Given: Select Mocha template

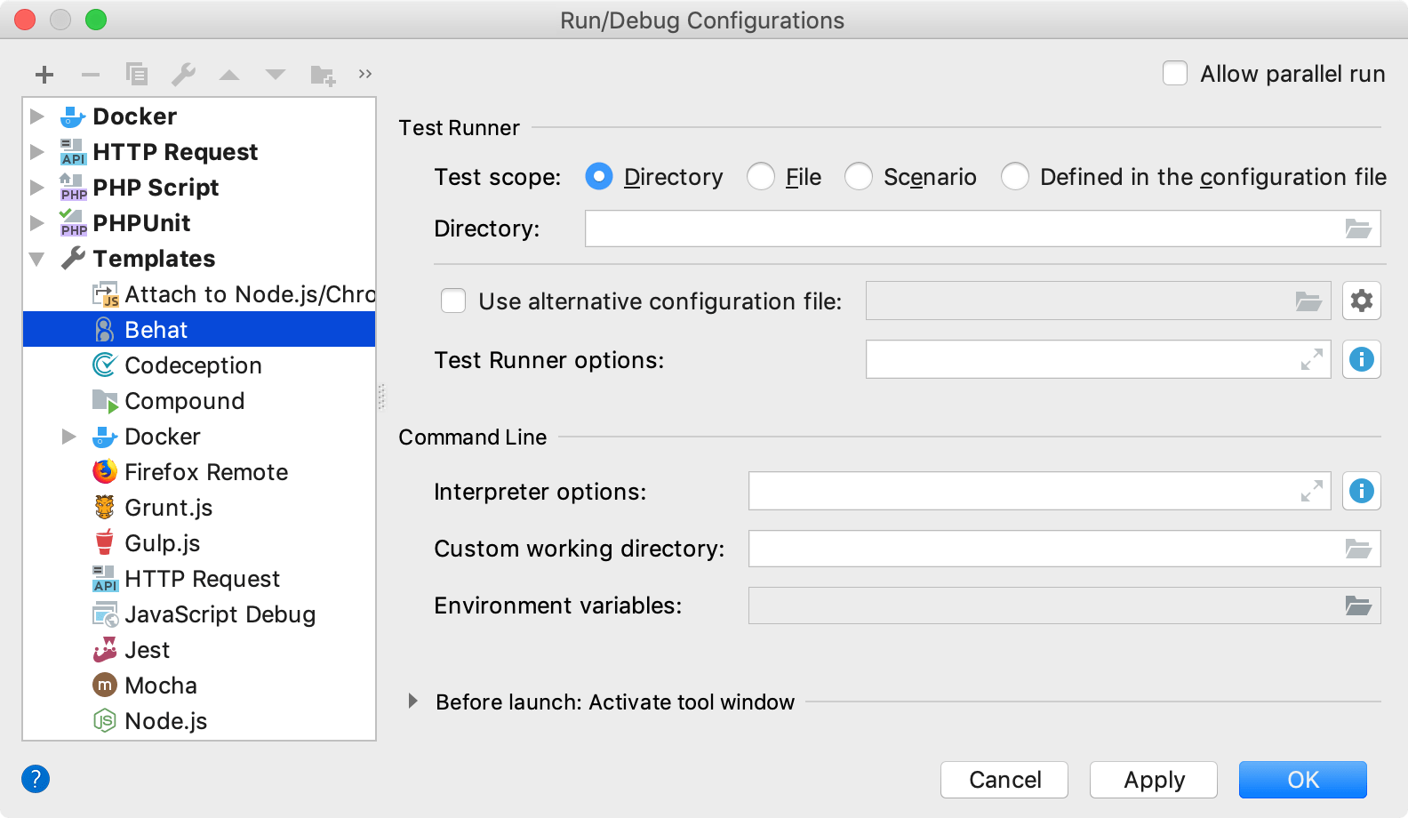Looking at the screenshot, I should pos(199,686).
